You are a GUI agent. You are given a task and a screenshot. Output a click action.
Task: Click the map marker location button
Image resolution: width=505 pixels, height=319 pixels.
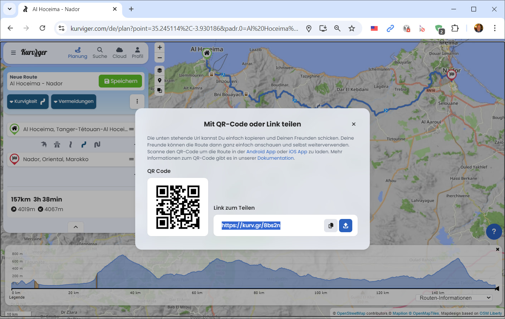click(x=160, y=80)
